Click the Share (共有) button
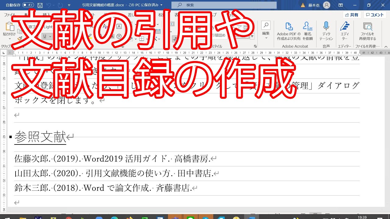 pyautogui.click(x=352, y=15)
